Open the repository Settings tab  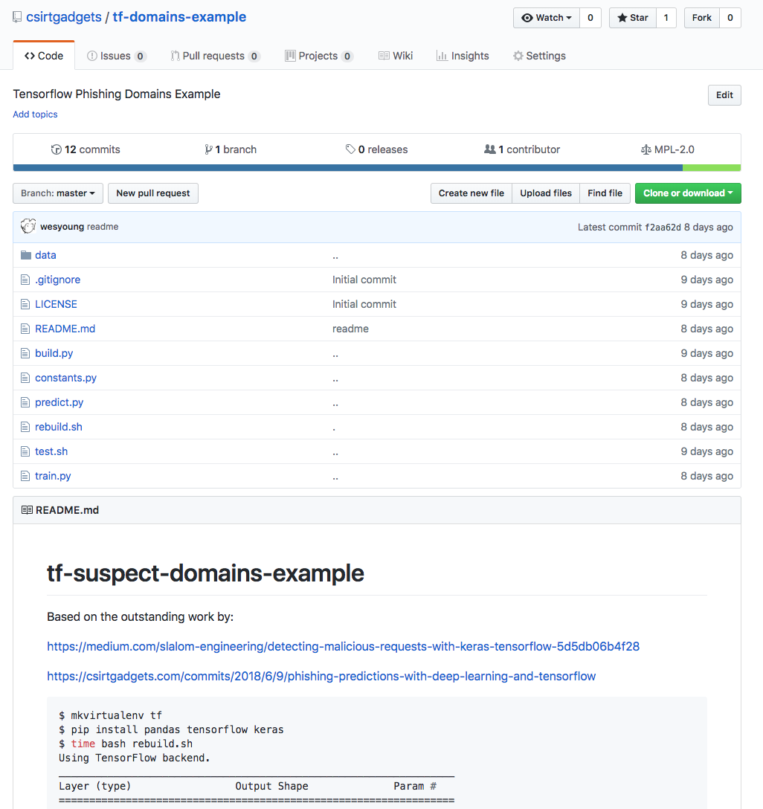[x=539, y=56]
